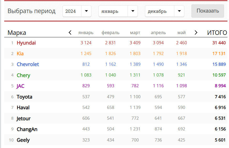Click Chery May value 921
The height and width of the screenshot is (148, 229).
point(181,75)
